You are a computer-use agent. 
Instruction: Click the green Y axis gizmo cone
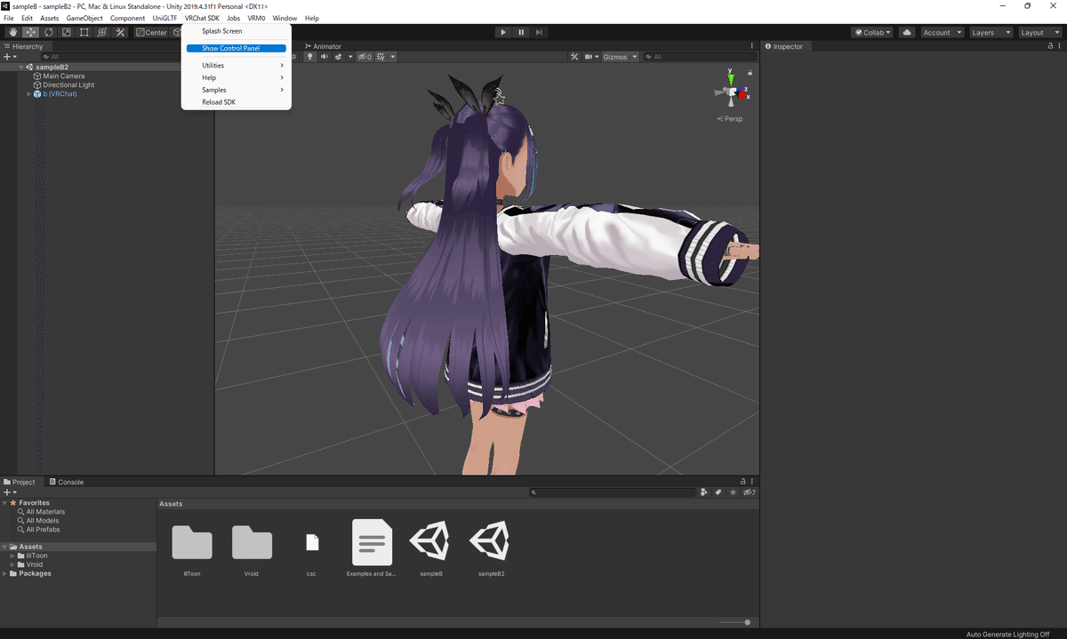coord(731,78)
